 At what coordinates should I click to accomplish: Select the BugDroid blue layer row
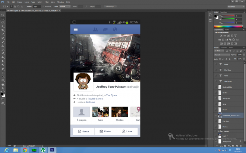click(229, 87)
